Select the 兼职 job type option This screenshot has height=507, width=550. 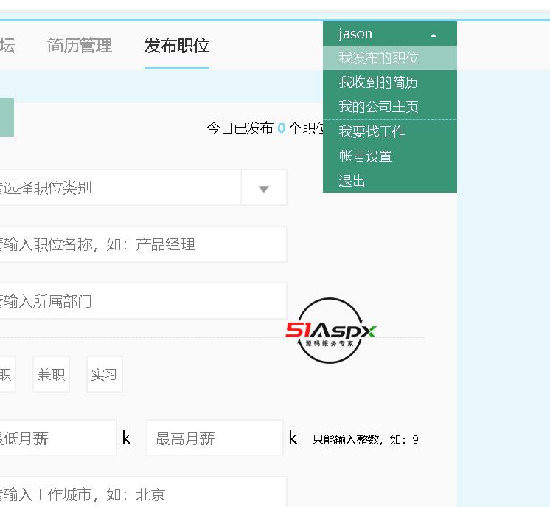click(x=52, y=375)
